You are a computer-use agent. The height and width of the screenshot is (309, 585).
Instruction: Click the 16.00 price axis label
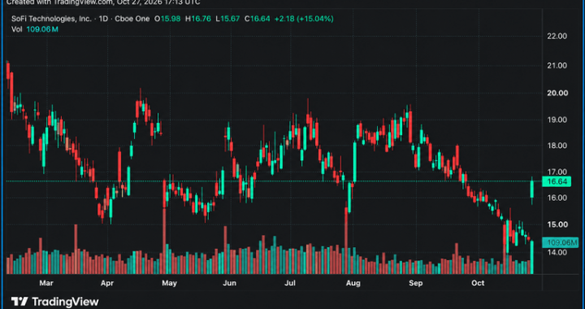tap(557, 198)
